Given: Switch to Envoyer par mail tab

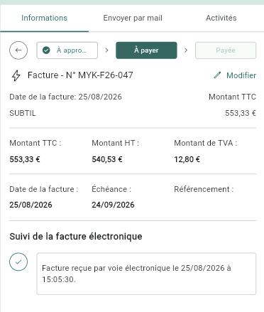Looking at the screenshot, I should coord(133,18).
